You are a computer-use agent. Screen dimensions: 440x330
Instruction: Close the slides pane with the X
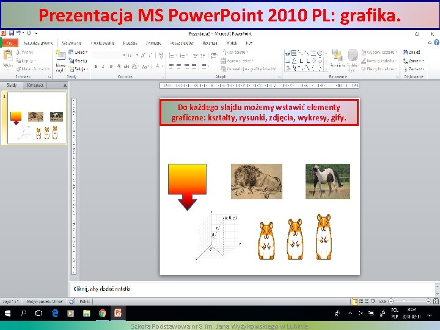coord(65,86)
